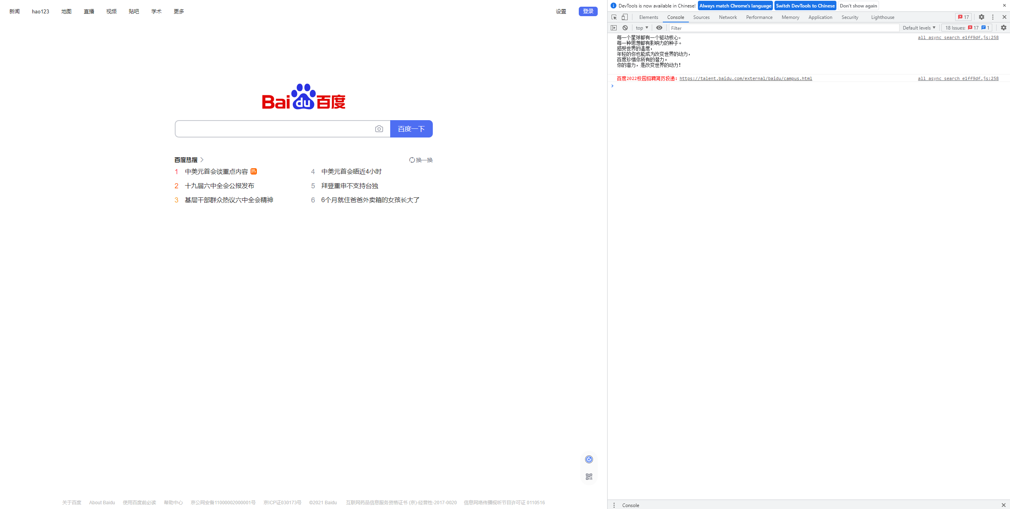This screenshot has height=509, width=1010.
Task: Click Switch DevTools to Chinese button
Action: [805, 6]
